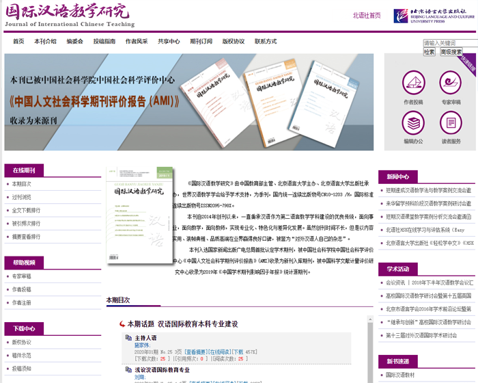478x383 pixels.
Task: Click 下载 link for 主持人语 article
Action: (238, 352)
